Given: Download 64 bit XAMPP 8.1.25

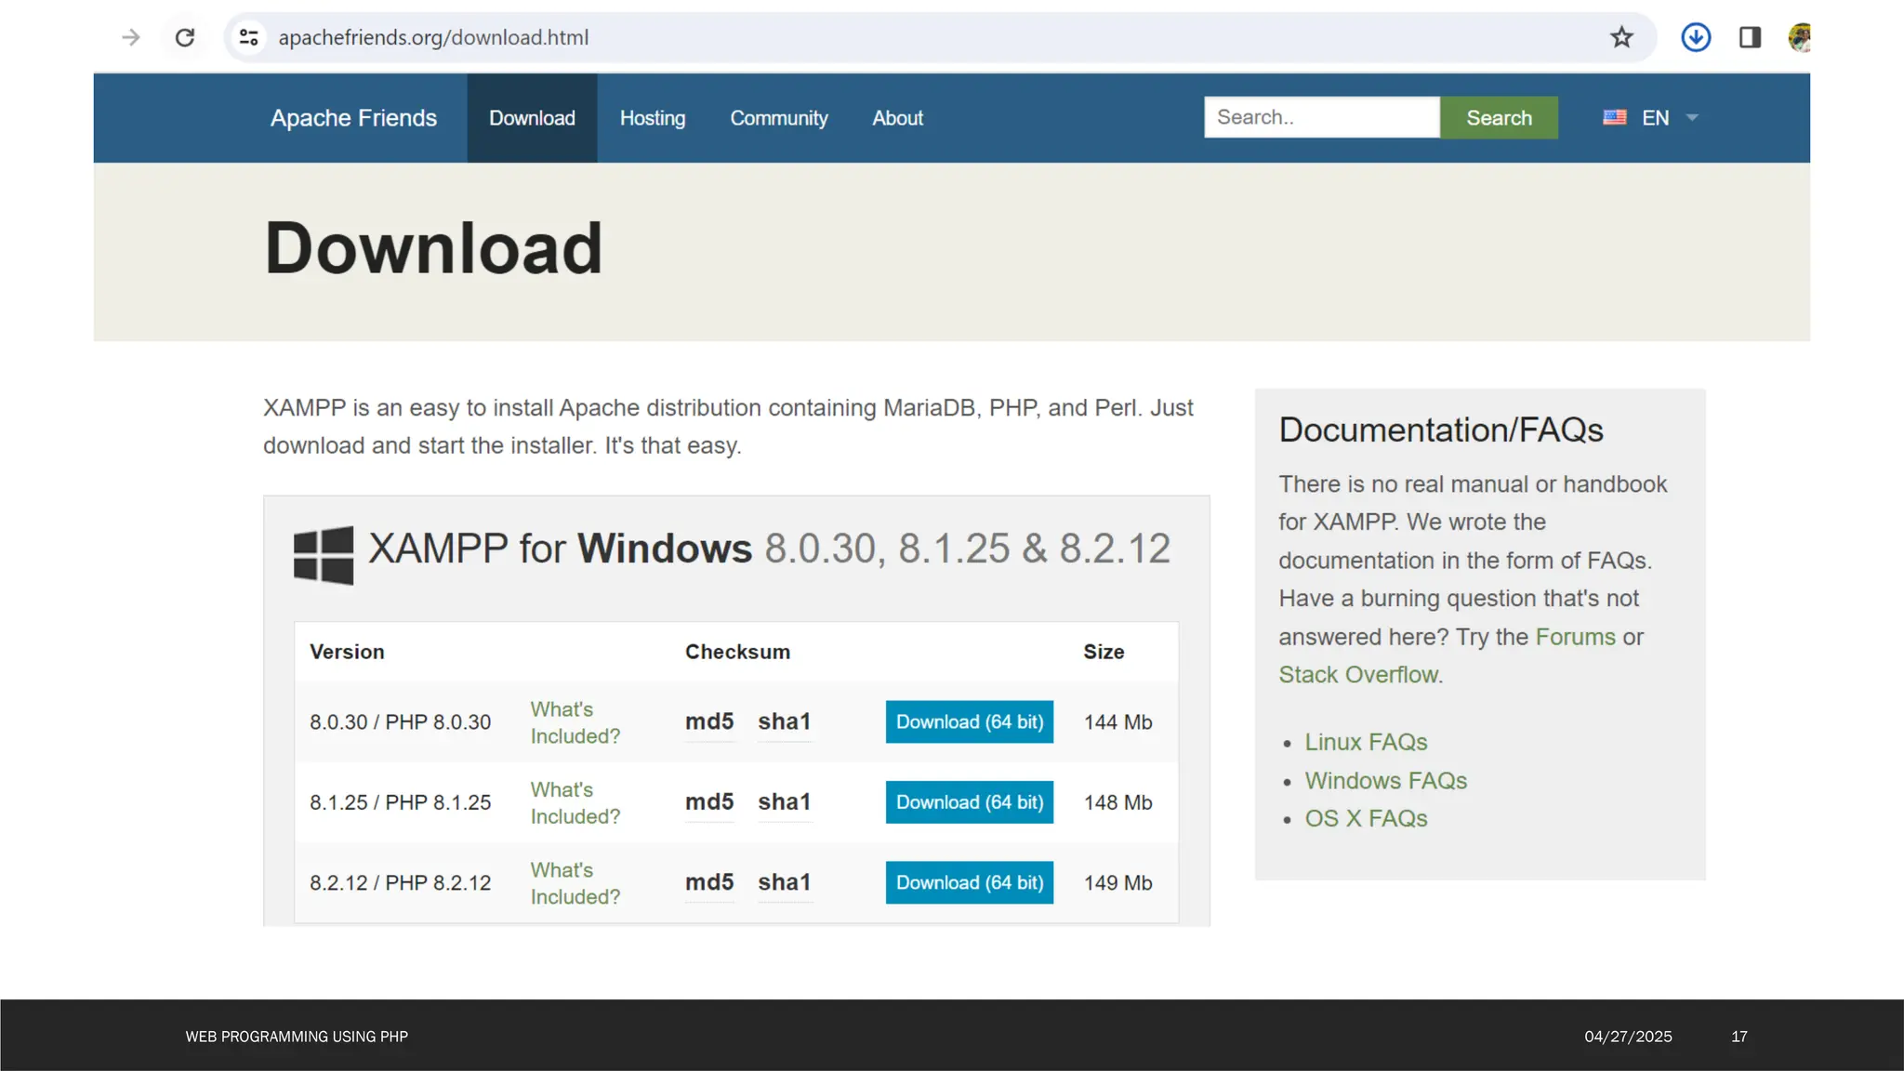Looking at the screenshot, I should [x=970, y=802].
